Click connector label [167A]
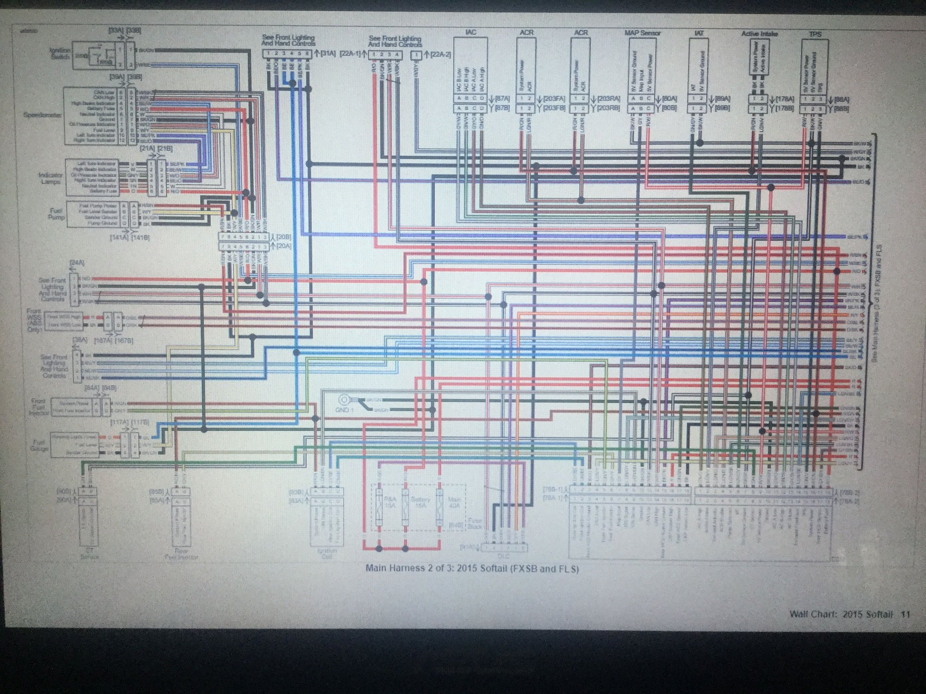This screenshot has width=926, height=694. tap(103, 341)
